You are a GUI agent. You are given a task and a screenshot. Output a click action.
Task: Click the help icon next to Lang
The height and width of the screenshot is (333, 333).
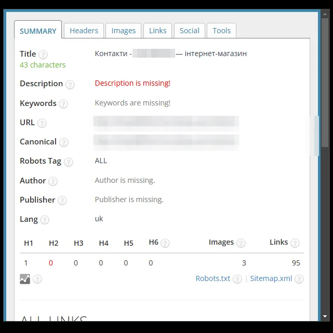[x=45, y=220]
